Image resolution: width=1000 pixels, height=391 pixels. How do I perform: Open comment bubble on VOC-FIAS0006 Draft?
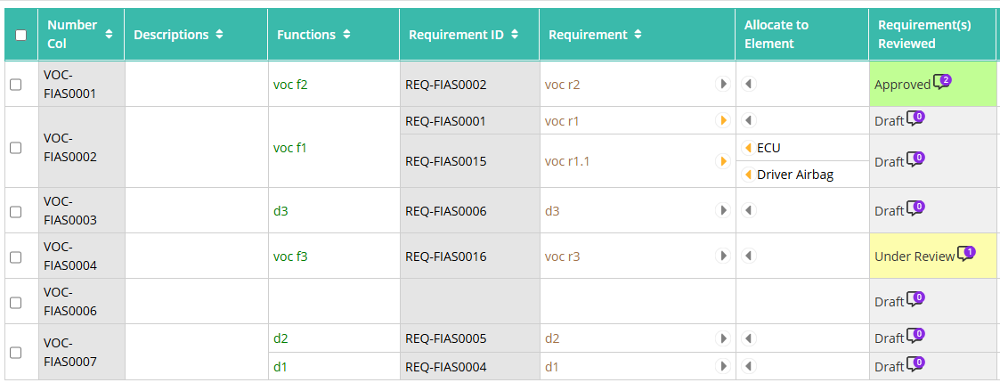(x=915, y=298)
